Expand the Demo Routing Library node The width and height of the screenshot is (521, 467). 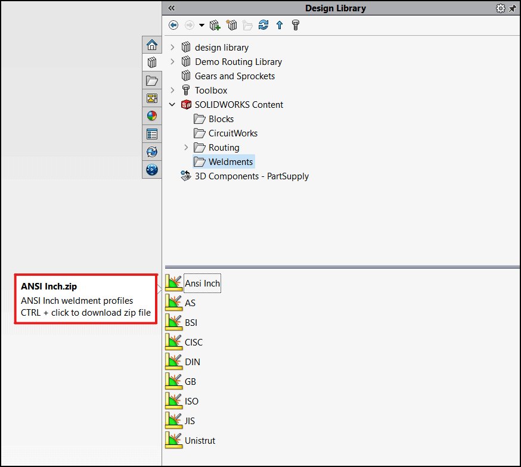click(172, 62)
